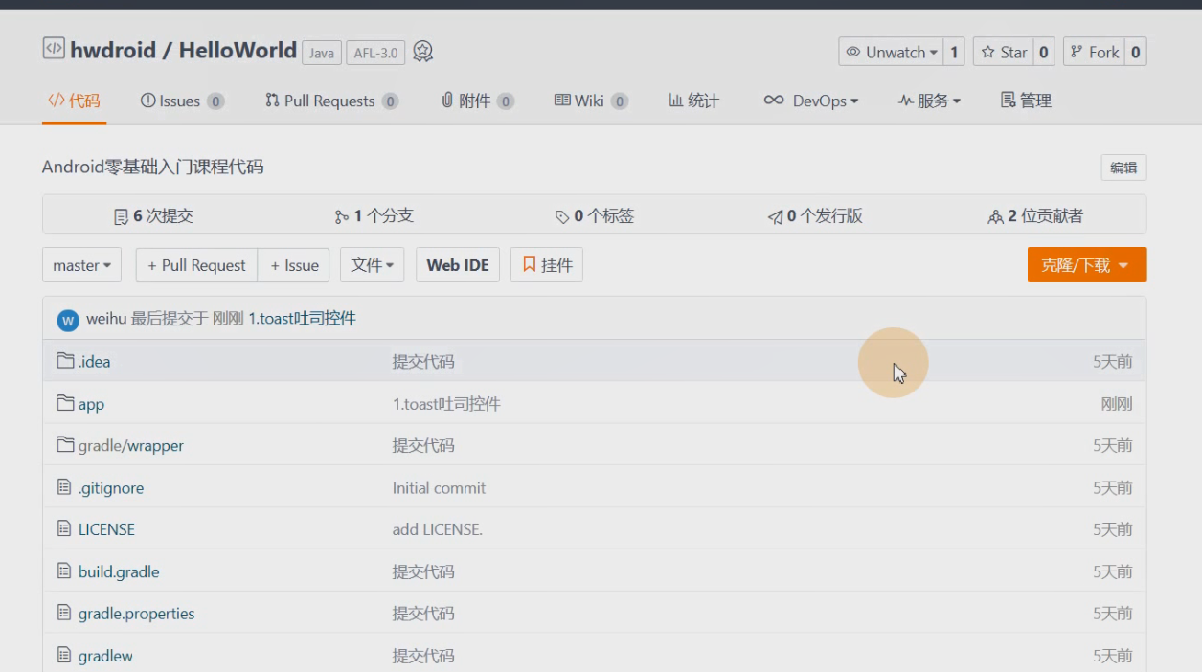Switch to the 统计 statistics tab

point(693,101)
